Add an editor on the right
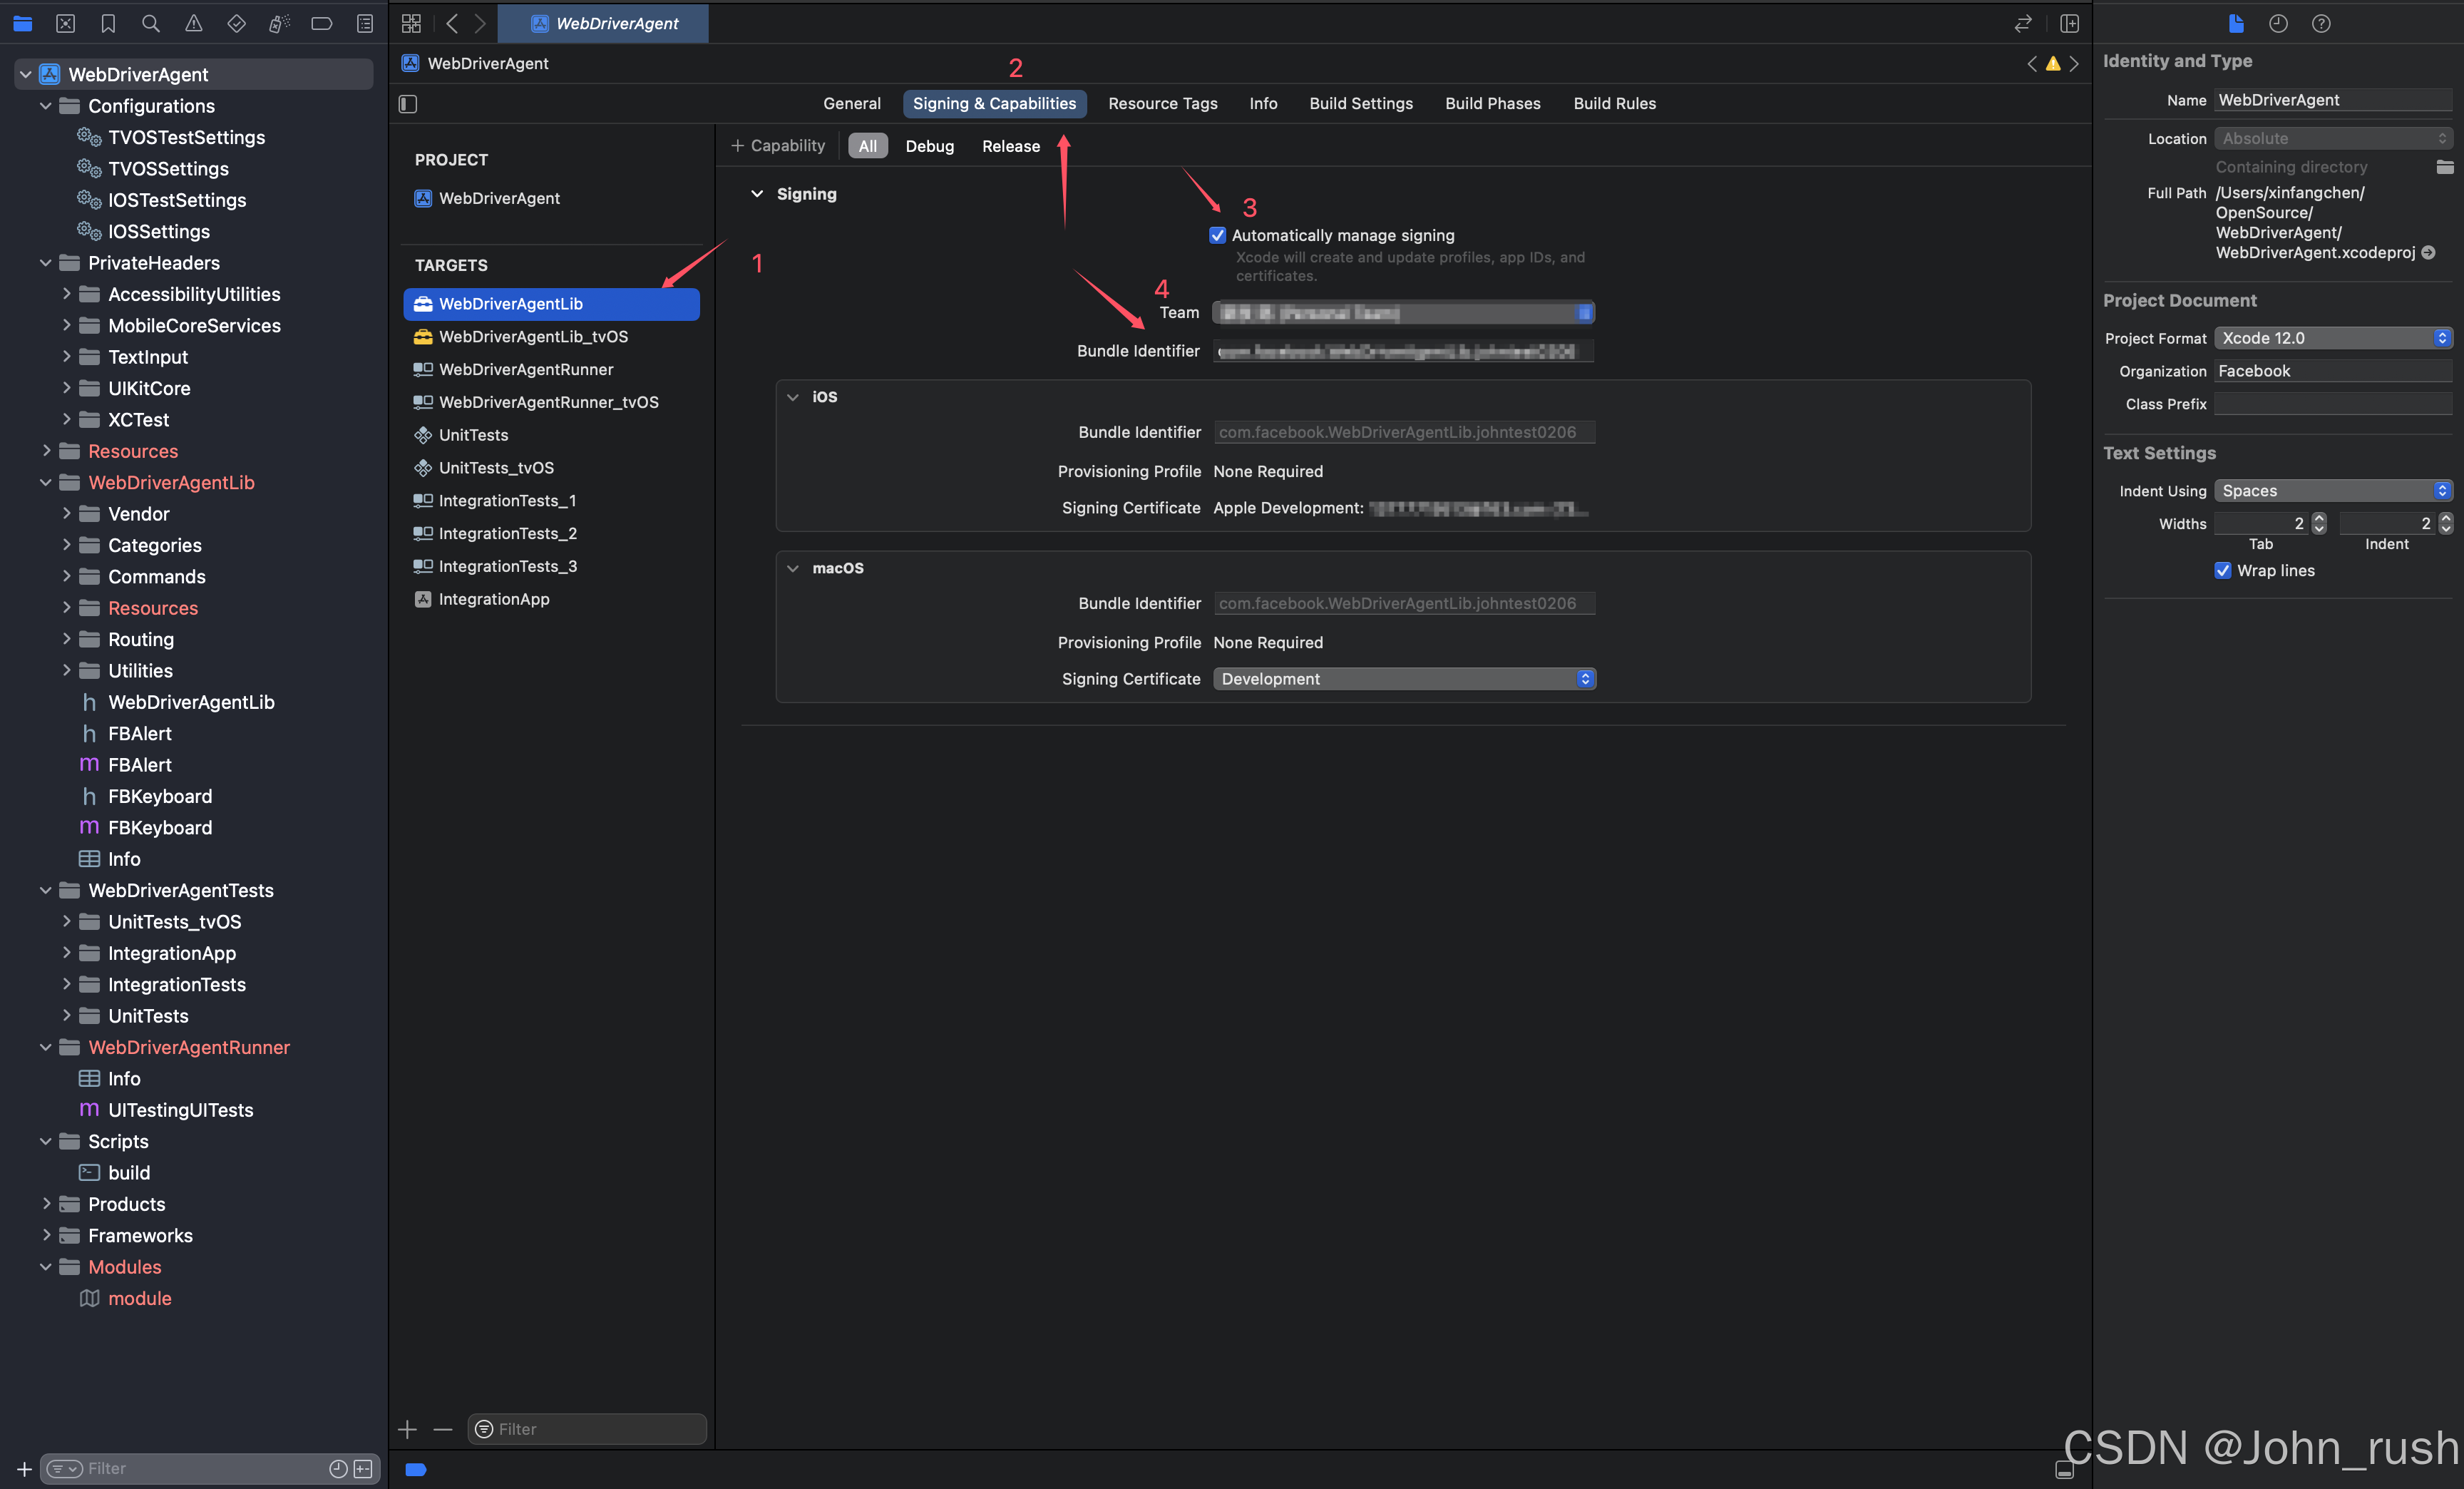This screenshot has height=1489, width=2464. tap(2070, 23)
